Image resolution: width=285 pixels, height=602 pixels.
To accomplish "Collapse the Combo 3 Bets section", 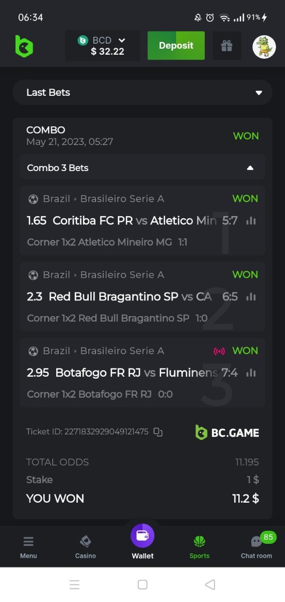I will pyautogui.click(x=143, y=168).
